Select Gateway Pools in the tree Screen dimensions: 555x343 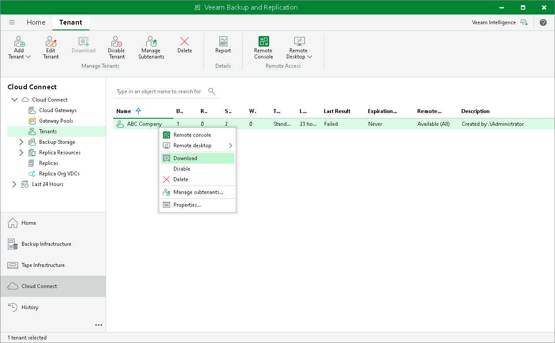click(x=56, y=121)
